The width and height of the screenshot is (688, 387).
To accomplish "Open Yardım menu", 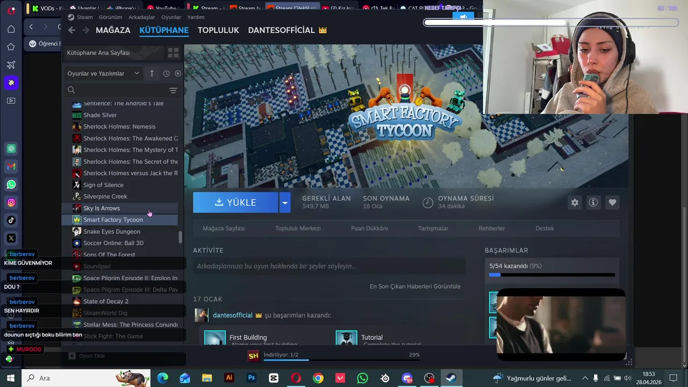I will click(x=196, y=17).
